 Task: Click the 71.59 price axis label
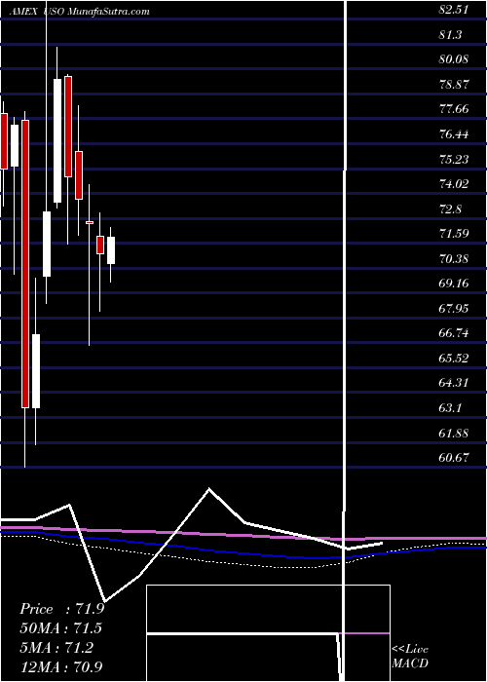454,234
